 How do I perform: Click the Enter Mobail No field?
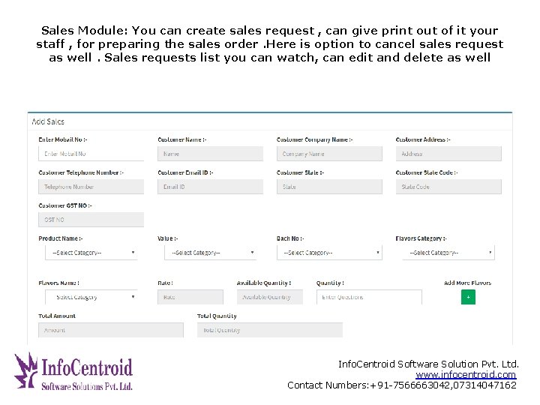[91, 154]
